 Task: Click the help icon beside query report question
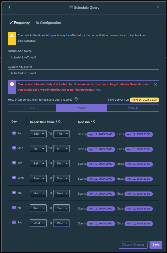(x=76, y=99)
